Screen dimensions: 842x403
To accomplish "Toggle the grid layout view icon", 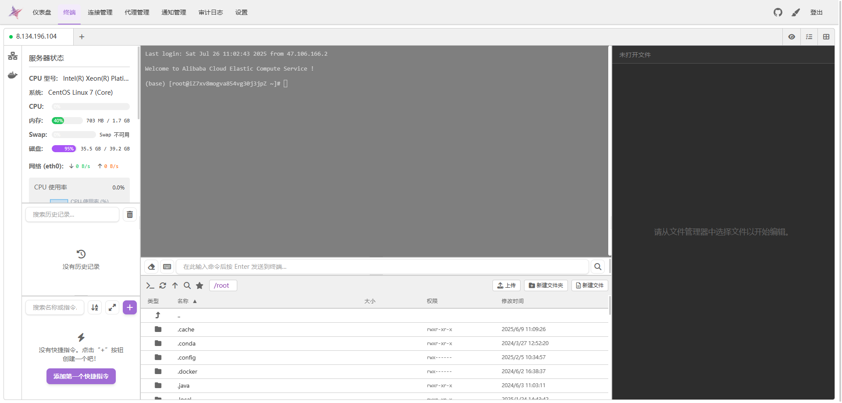I will pos(826,37).
